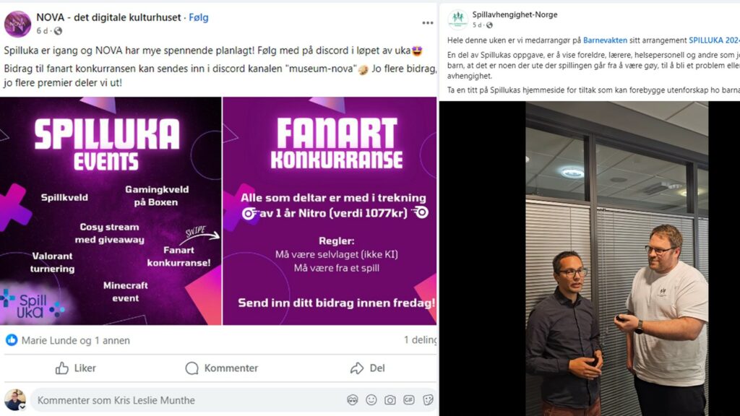Open the SPILLUKA 2024 link

pos(714,40)
